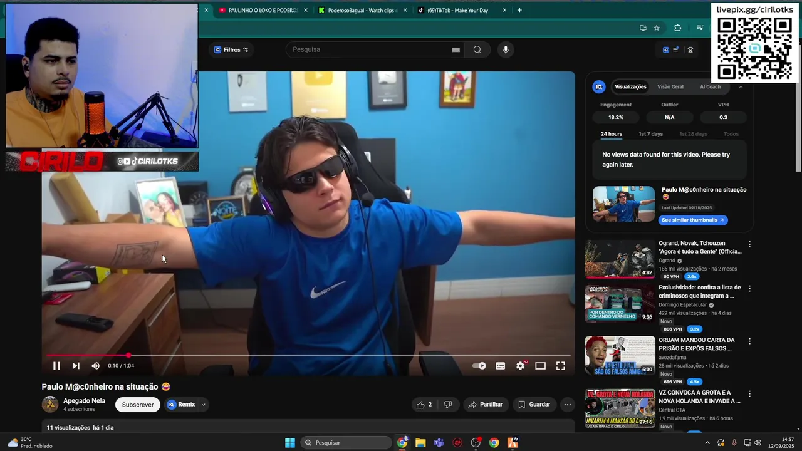
Task: Open a new browser tab
Action: pyautogui.click(x=519, y=10)
